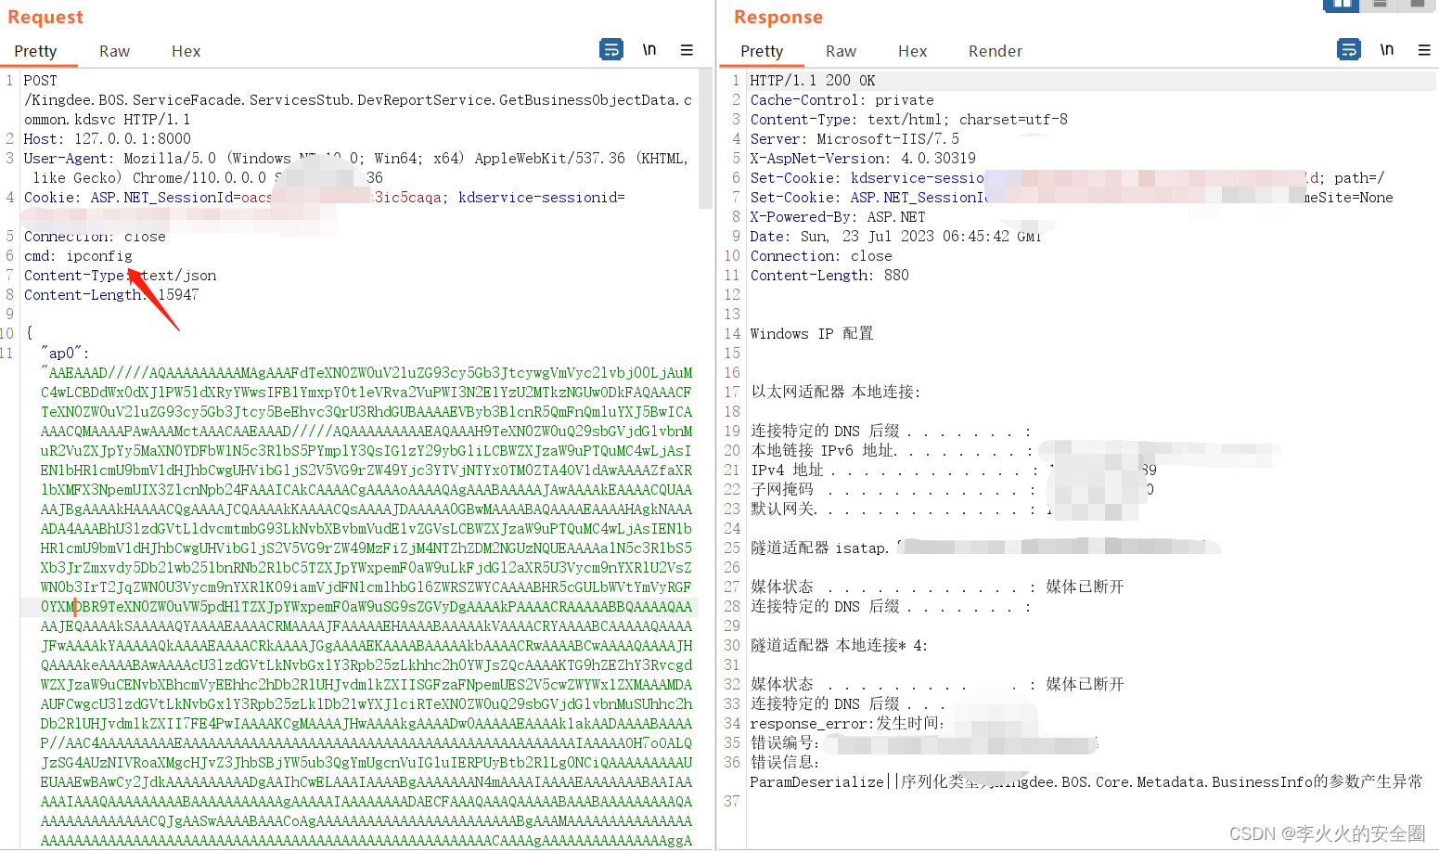Open the Request panel hamburger menu
The width and height of the screenshot is (1439, 851).
coord(687,50)
